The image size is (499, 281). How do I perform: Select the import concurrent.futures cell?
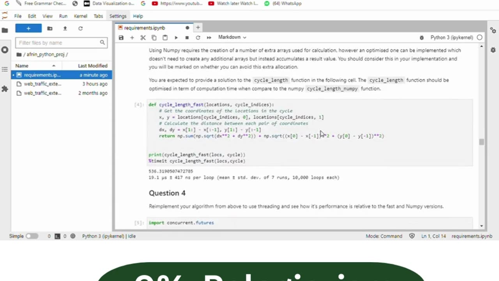[310, 223]
